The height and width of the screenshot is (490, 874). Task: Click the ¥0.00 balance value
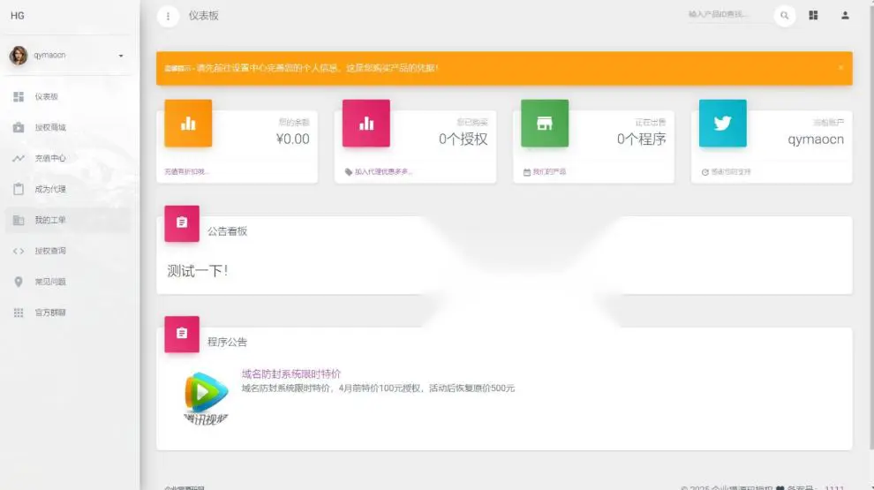coord(292,139)
